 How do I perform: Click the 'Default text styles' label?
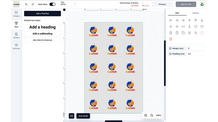pos(32,20)
